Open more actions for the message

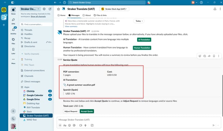click(219, 56)
